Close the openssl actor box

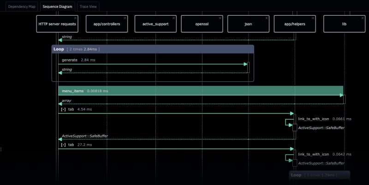click(220, 18)
